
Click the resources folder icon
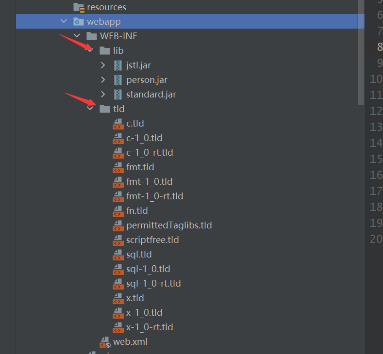click(79, 7)
